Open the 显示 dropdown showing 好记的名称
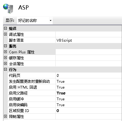122x121 pixels. pyautogui.click(x=35, y=21)
